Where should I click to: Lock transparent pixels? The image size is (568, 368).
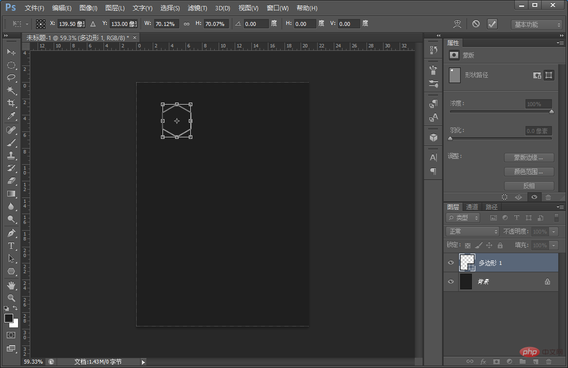pos(467,246)
